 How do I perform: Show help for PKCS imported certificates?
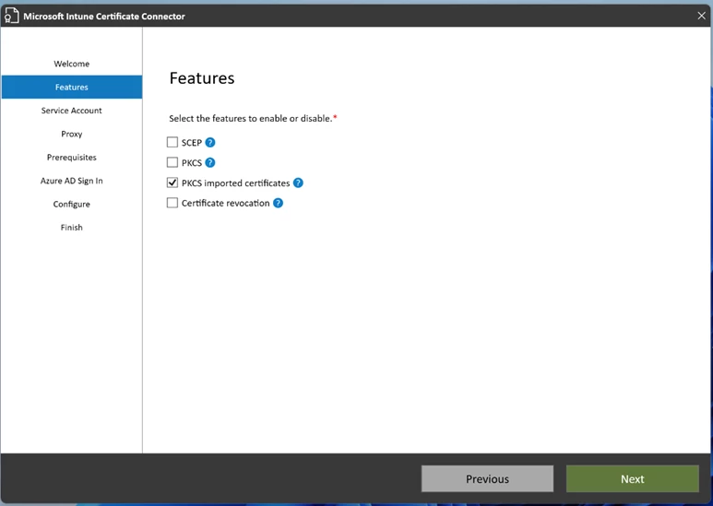[x=298, y=183]
